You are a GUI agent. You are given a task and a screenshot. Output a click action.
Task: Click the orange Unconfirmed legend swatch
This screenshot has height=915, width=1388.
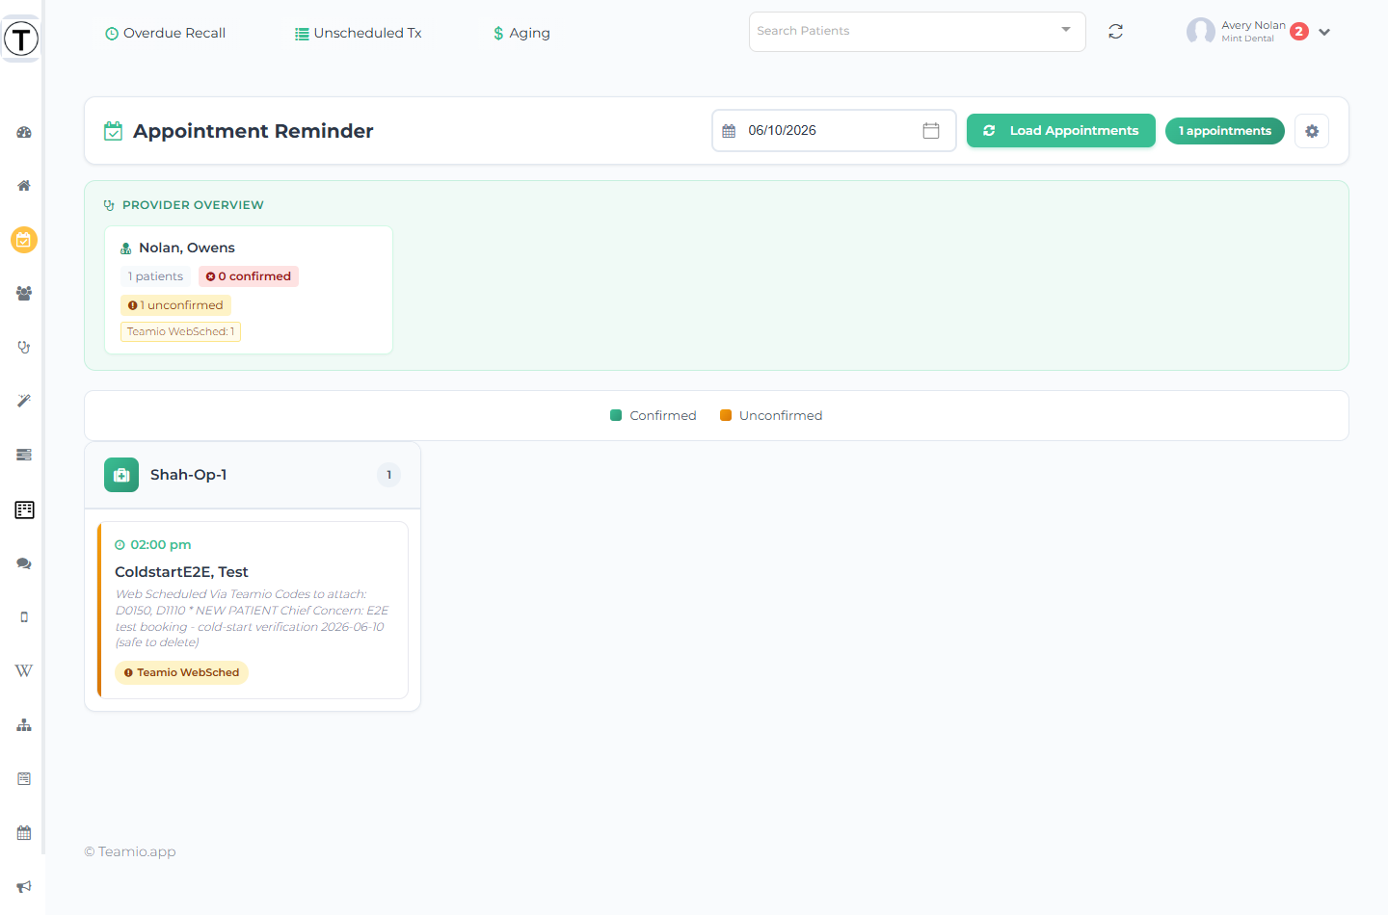tap(726, 415)
